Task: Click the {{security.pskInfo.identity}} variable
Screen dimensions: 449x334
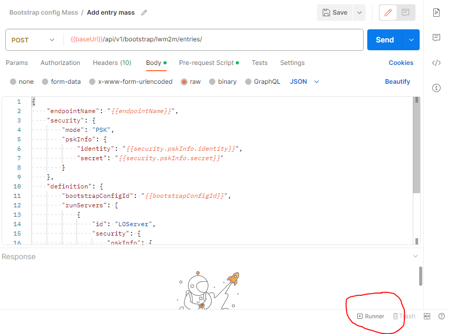Action: coord(181,149)
